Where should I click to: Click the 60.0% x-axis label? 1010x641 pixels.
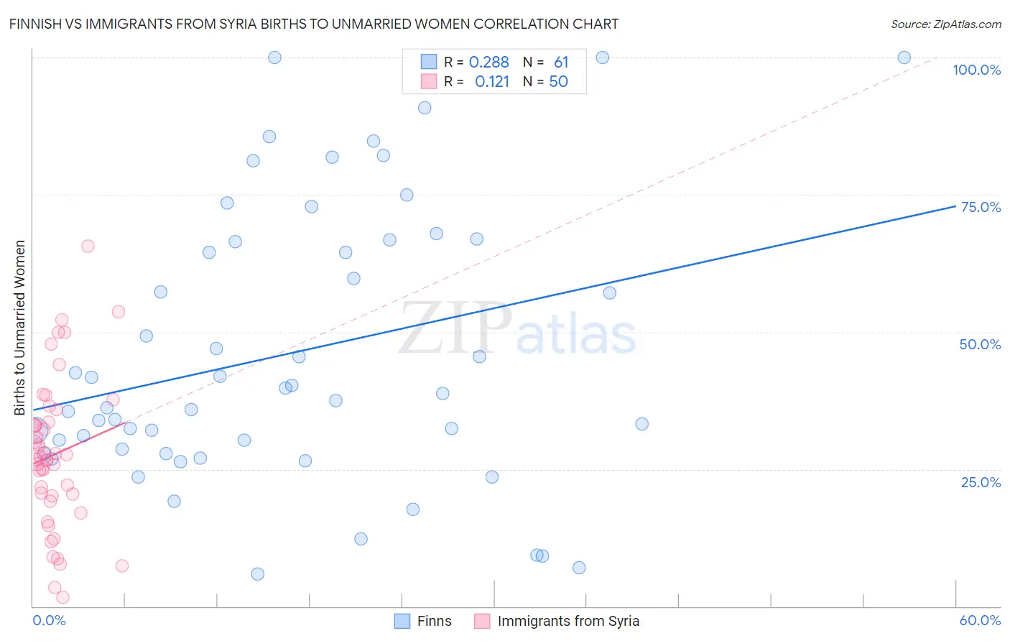pos(980,620)
